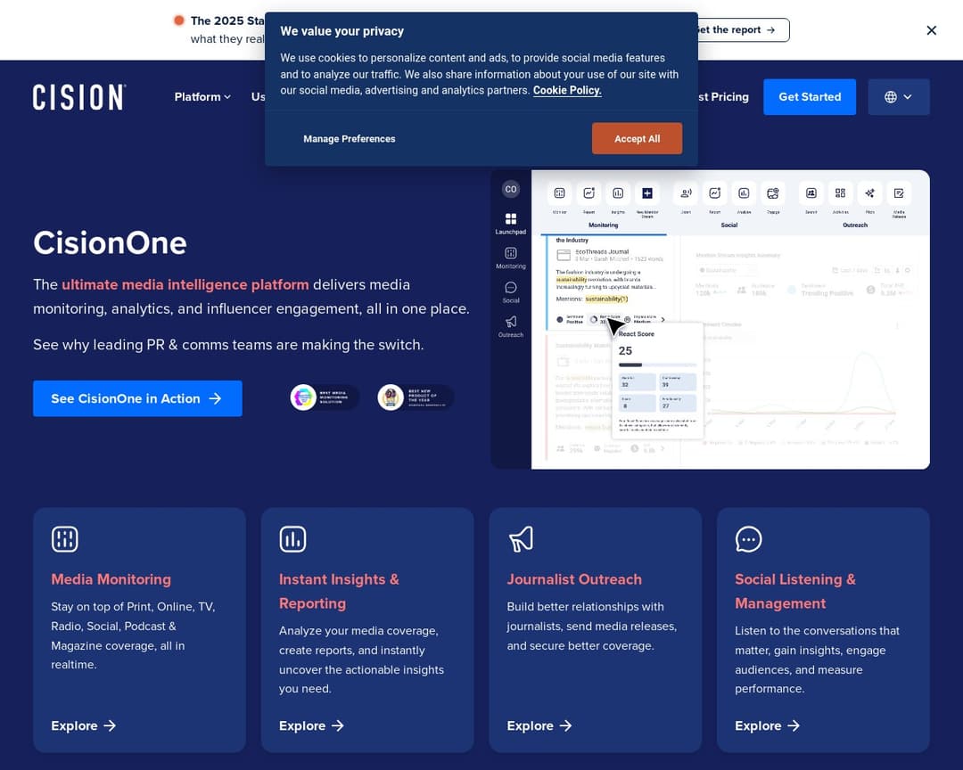Open Manage Preferences for cookies
Viewport: 963px width, 770px height.
349,139
